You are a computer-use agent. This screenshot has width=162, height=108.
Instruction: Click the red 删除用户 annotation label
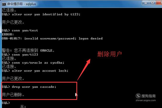tap(109, 54)
